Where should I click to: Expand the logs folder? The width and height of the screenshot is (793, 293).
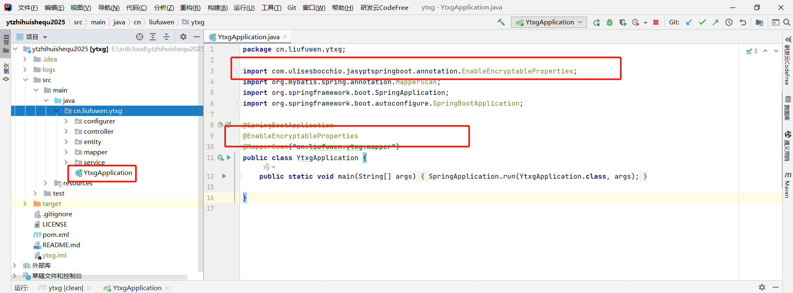point(25,70)
